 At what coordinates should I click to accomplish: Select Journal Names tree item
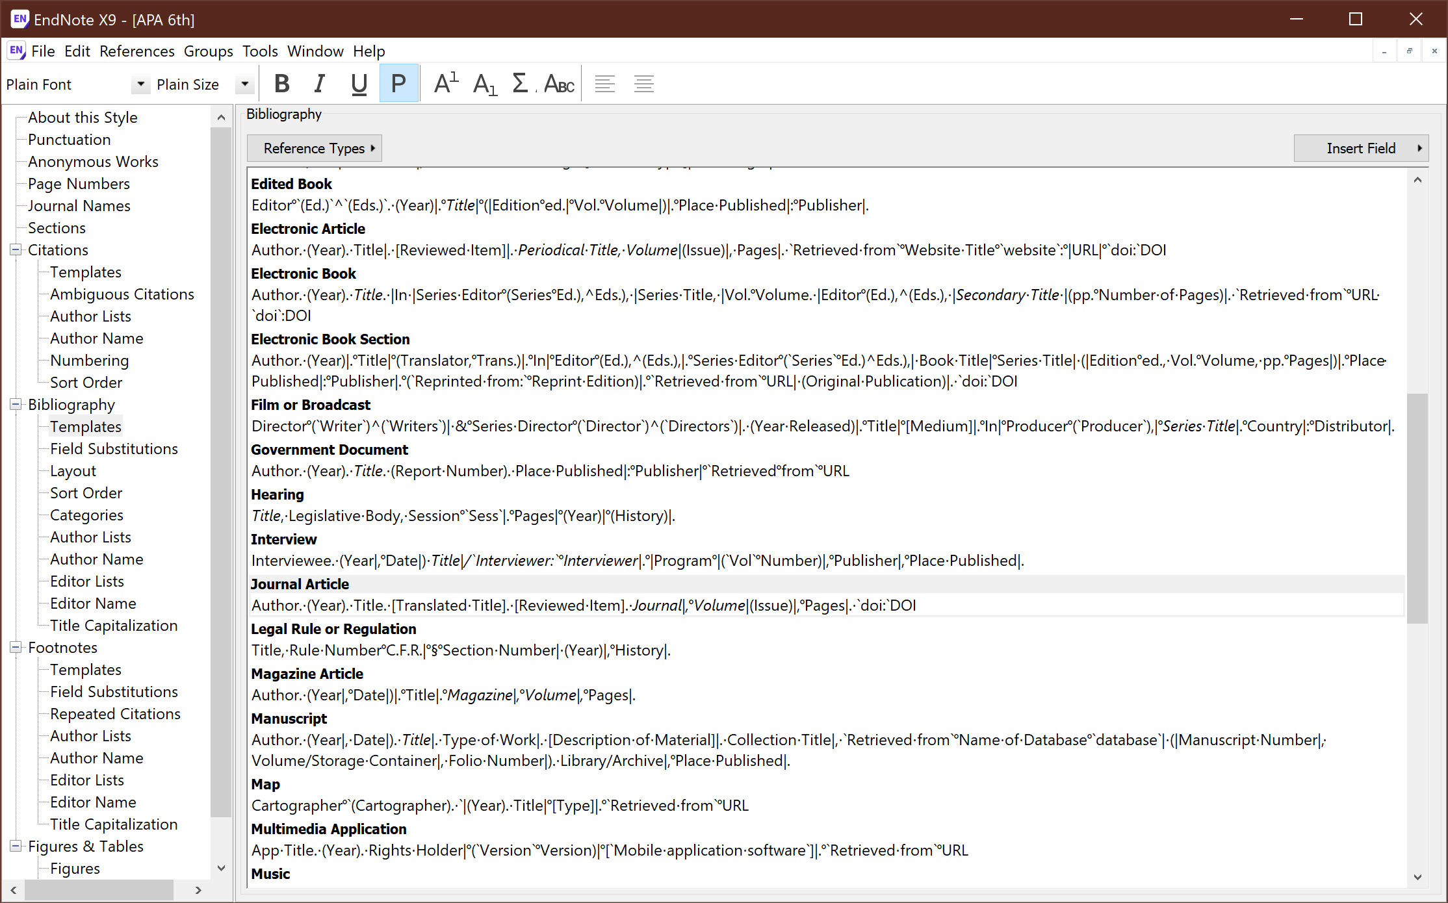tap(79, 206)
